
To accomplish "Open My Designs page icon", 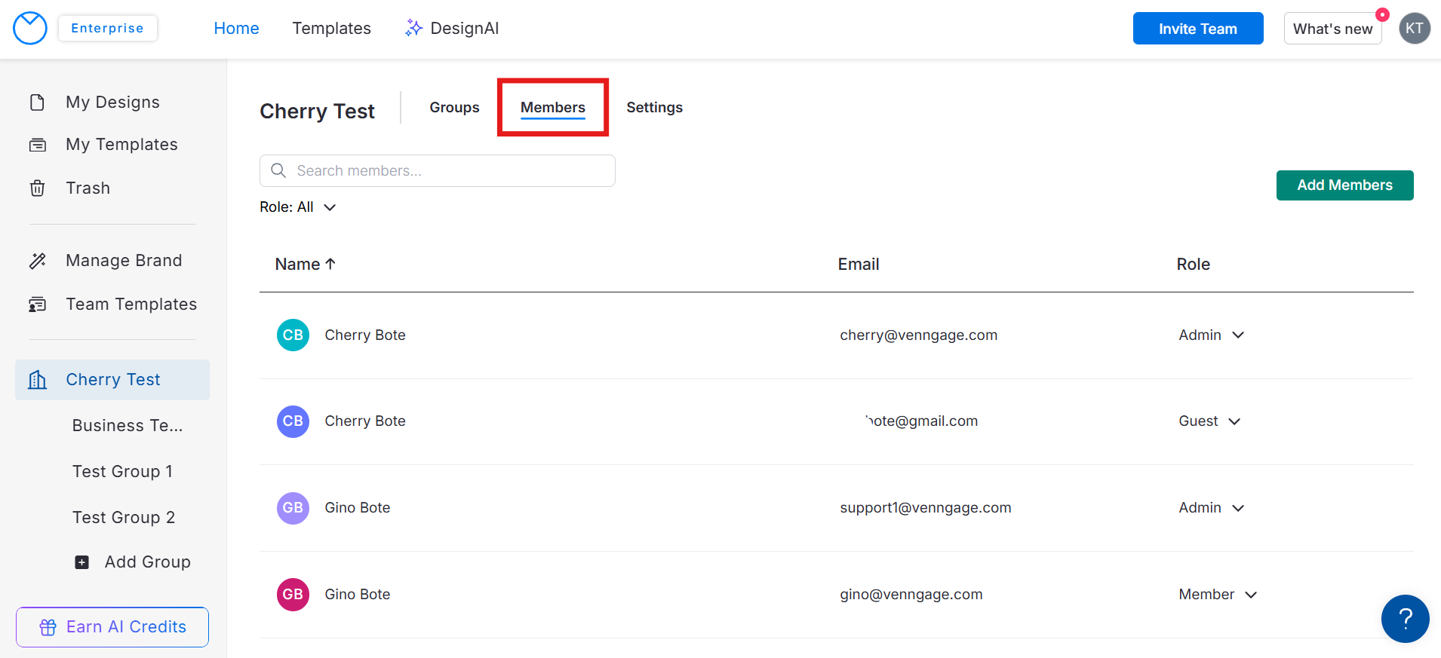I will coord(37,103).
